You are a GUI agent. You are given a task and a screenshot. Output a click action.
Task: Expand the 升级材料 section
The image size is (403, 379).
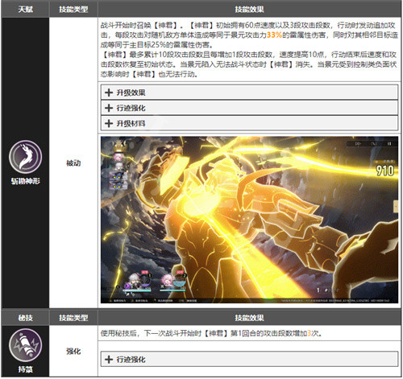(x=249, y=123)
